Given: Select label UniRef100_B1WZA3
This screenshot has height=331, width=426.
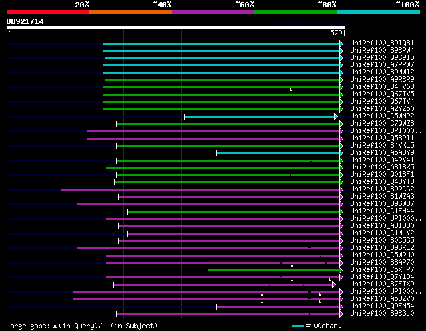Looking at the screenshot, I should coord(382,197).
